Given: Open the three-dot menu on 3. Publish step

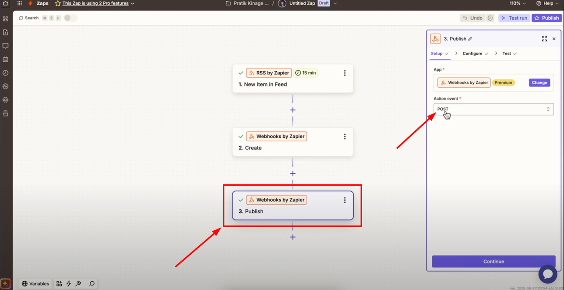Looking at the screenshot, I should coord(345,200).
